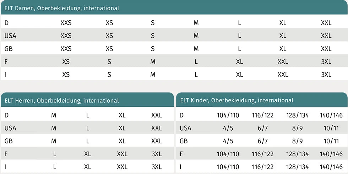The height and width of the screenshot is (174, 348).
Task: Click the ELT Kinder table header
Action: tap(237, 100)
